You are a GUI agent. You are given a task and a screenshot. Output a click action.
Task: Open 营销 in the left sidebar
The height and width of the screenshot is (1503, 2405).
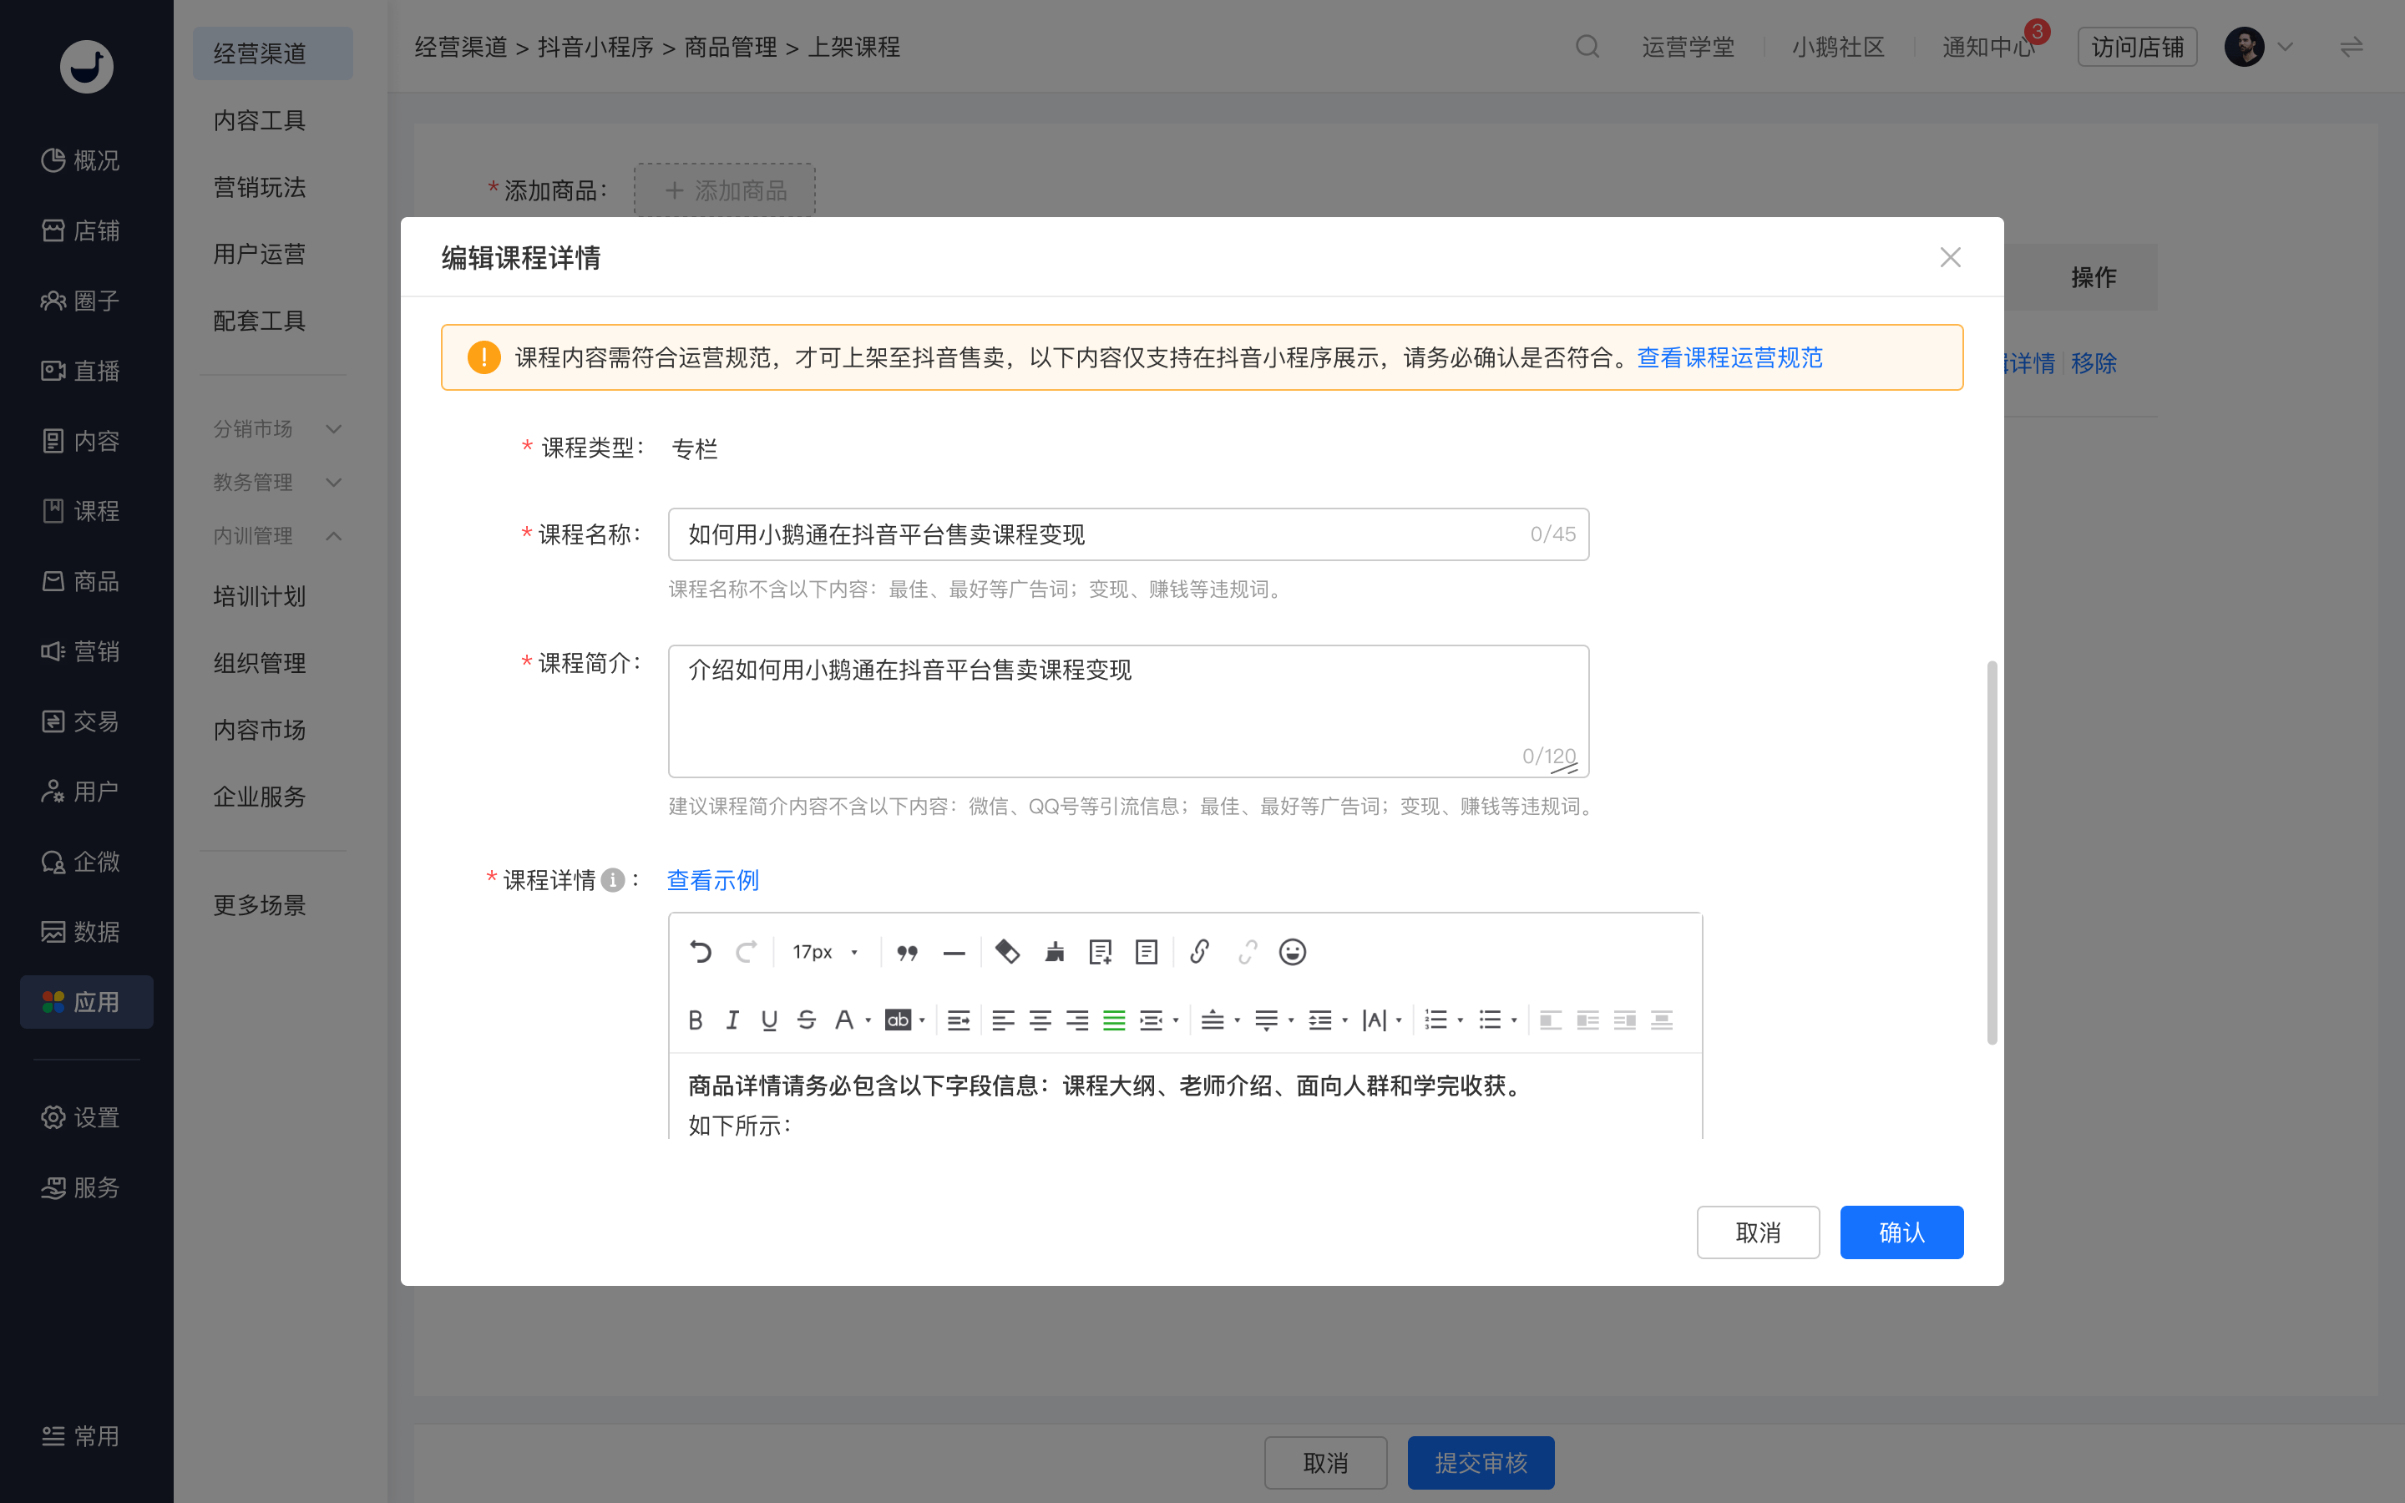pos(80,651)
